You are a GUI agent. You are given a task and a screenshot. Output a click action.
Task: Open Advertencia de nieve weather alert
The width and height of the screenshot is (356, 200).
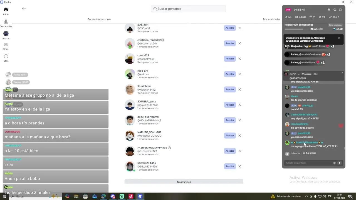pos(286,196)
